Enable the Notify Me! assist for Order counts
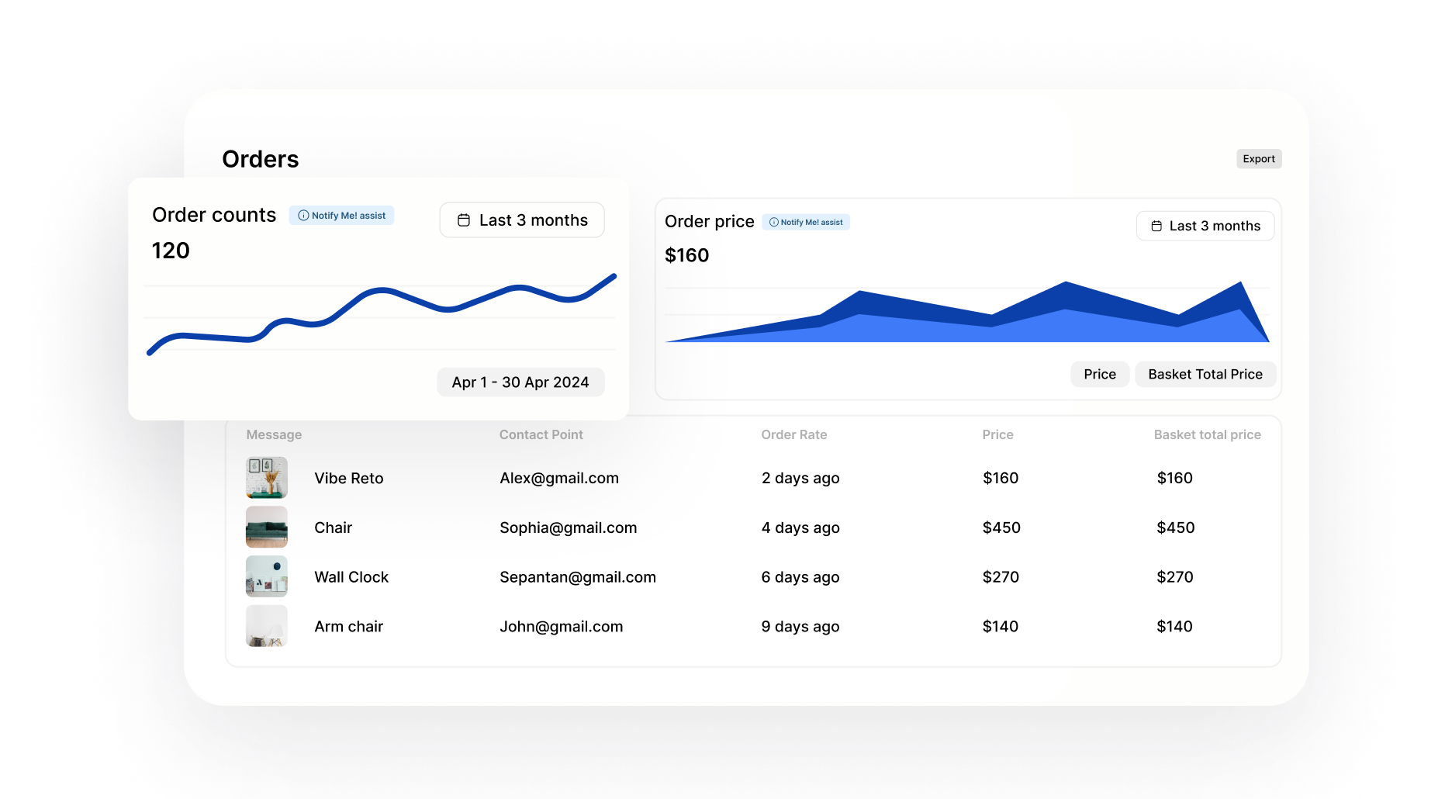This screenshot has width=1445, height=799. (x=341, y=216)
